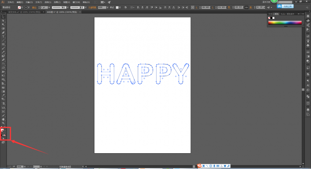Click the transform reference point grid
This screenshot has width=311, height=169.
point(193,7)
